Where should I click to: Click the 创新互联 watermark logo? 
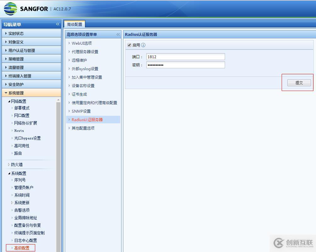click(x=279, y=242)
